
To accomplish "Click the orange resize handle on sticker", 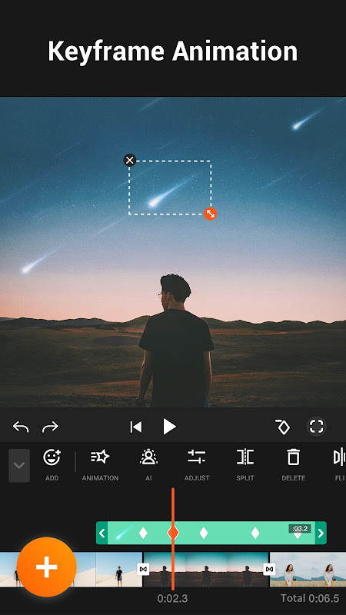I will pyautogui.click(x=210, y=214).
